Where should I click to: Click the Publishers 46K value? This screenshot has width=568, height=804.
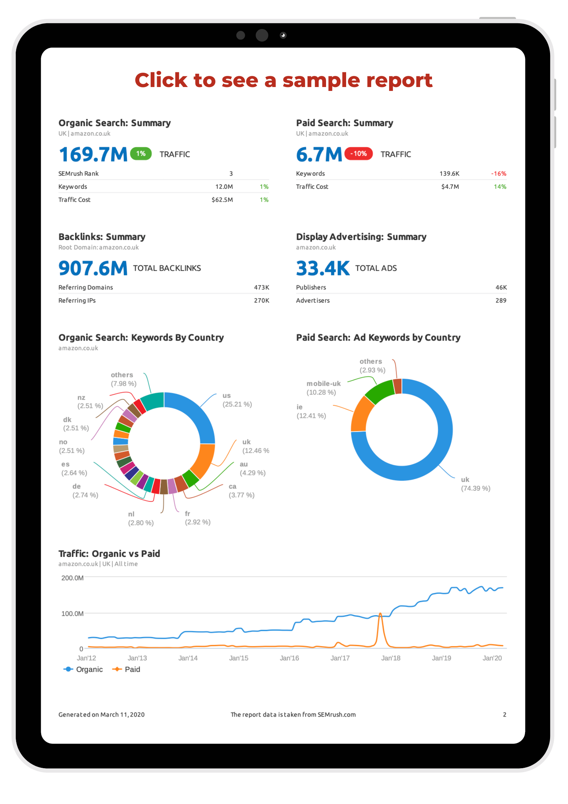tap(501, 288)
